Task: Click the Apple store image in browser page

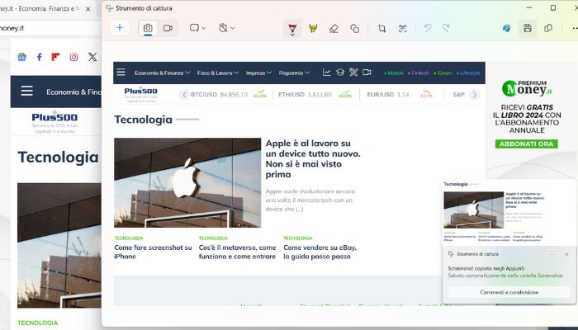Action: pos(59,245)
